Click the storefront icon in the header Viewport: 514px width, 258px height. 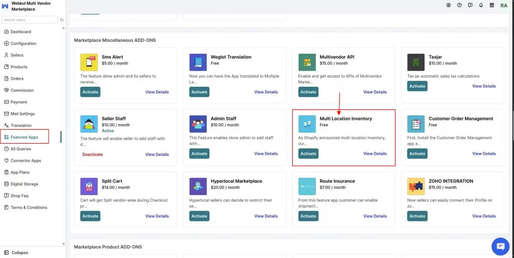coord(492,5)
